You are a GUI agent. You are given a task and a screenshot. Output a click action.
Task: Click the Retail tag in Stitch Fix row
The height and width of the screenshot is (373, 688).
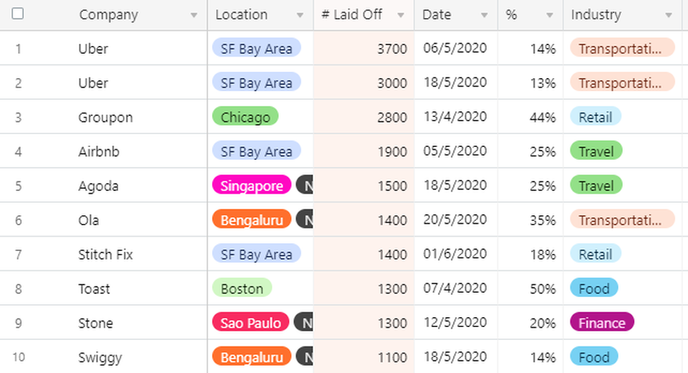(596, 253)
